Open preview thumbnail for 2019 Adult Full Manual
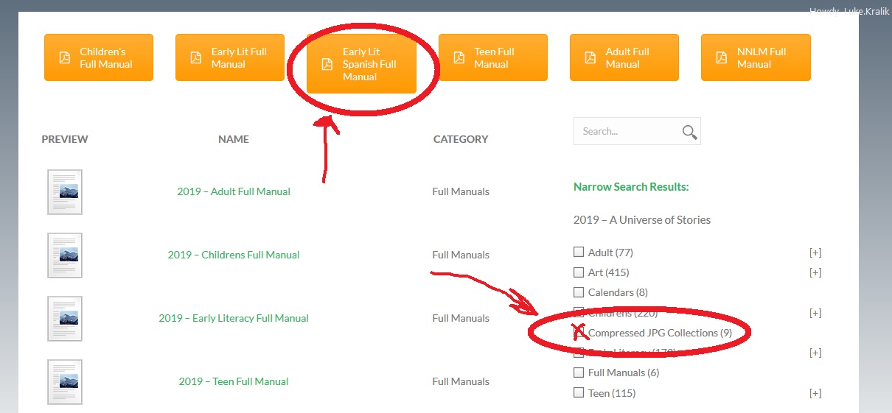The image size is (892, 413). click(65, 192)
